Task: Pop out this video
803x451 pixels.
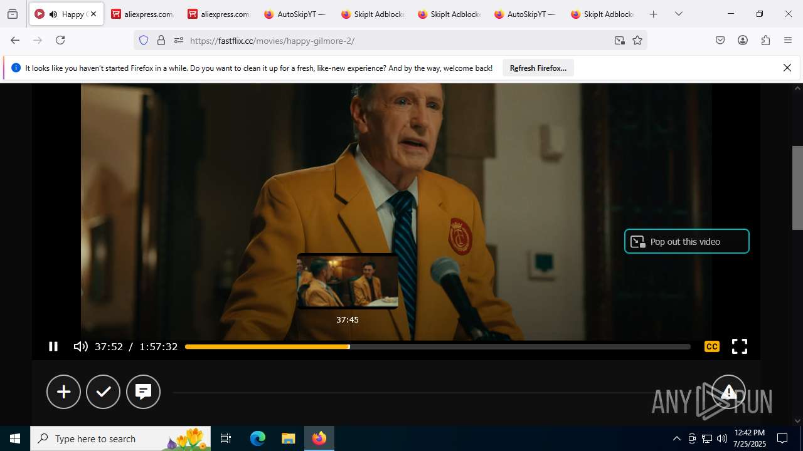Action: pos(687,241)
